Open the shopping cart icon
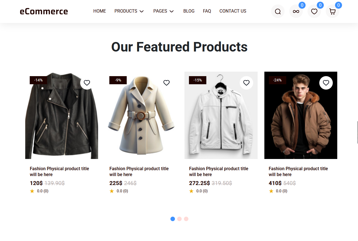358x241 pixels. (x=332, y=11)
